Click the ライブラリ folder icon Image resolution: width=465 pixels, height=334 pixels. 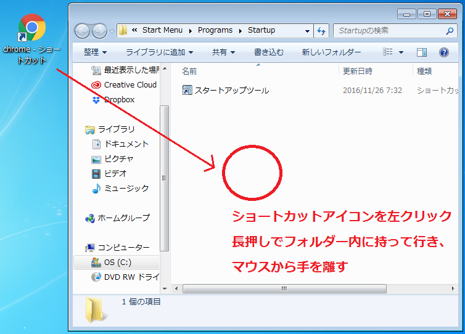(90, 130)
